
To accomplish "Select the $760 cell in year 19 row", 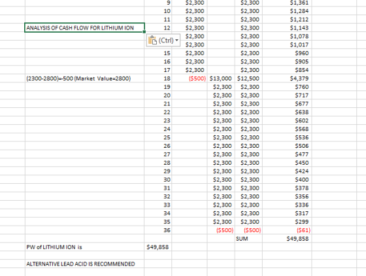I will pos(287,87).
